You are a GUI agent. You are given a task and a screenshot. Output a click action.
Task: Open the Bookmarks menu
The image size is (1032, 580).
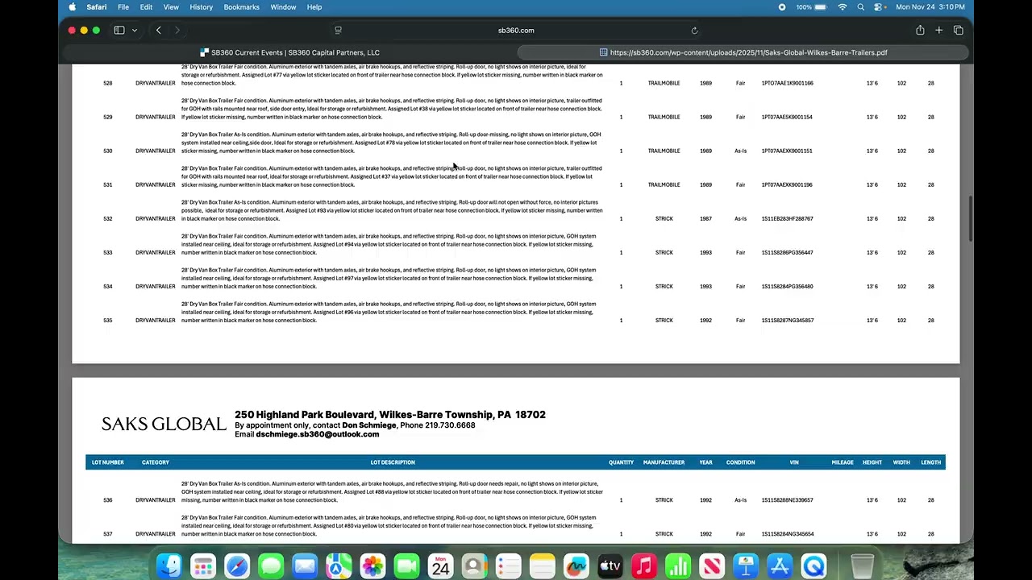(x=242, y=7)
